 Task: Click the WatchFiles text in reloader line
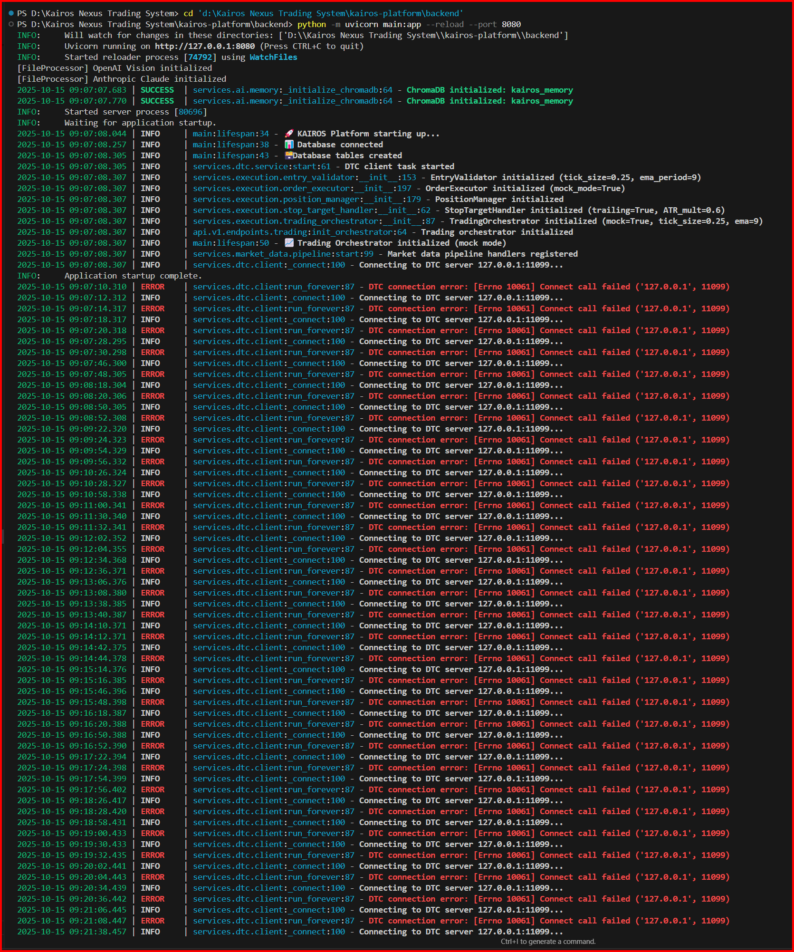coord(273,57)
